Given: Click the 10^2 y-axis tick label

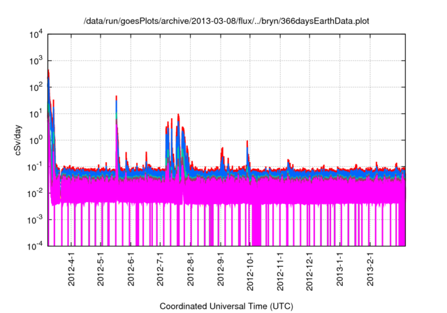Looking at the screenshot, I should [x=36, y=87].
